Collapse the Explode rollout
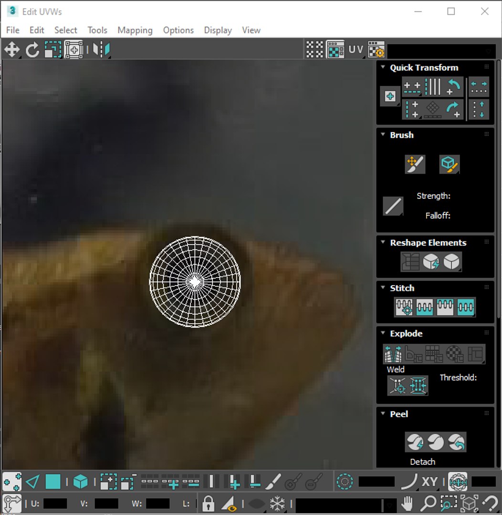Screen dimensions: 502x515 coord(383,333)
